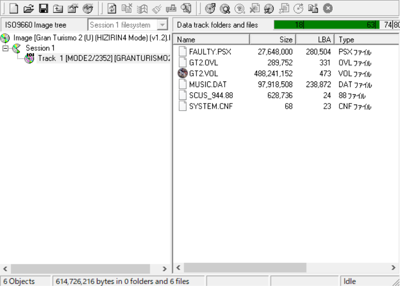Select the SYSTEM.CNF file
Image resolution: width=400 pixels, height=286 pixels.
click(x=211, y=106)
